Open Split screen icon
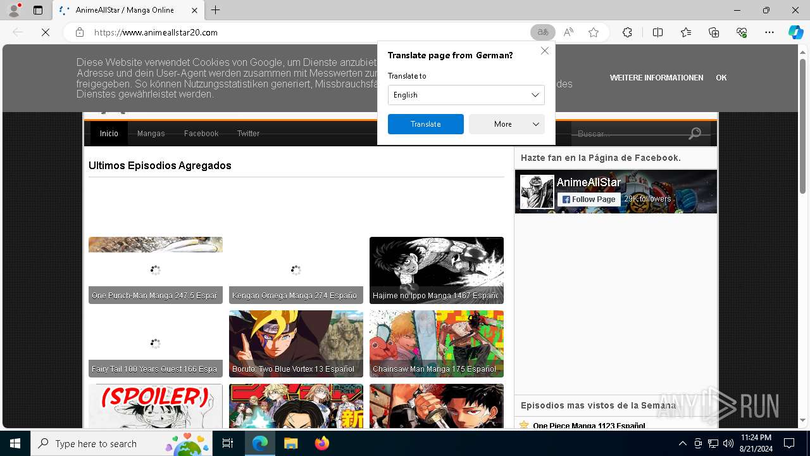 click(657, 32)
